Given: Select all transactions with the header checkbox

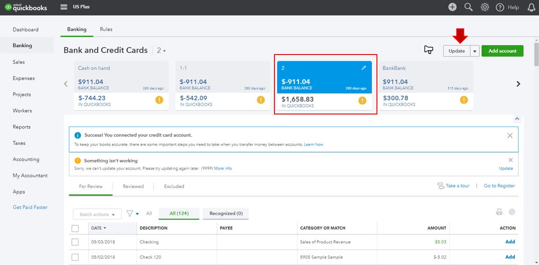Looking at the screenshot, I should click(75, 228).
